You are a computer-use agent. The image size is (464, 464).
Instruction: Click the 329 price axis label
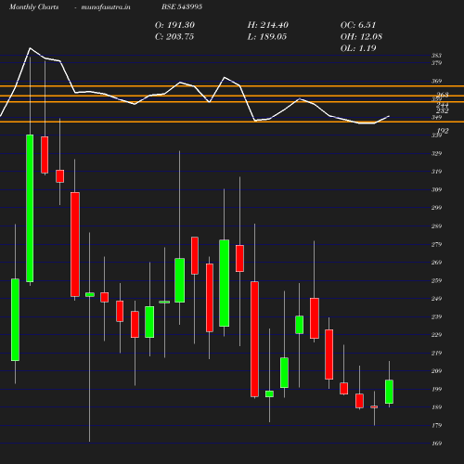(x=436, y=153)
